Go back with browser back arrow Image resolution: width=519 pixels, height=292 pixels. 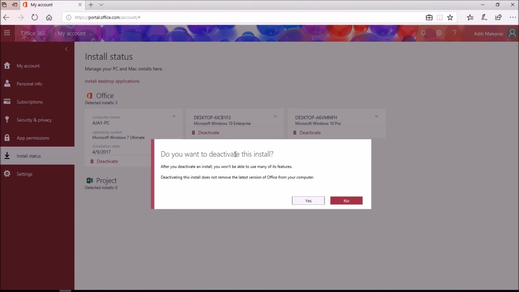pyautogui.click(x=6, y=17)
